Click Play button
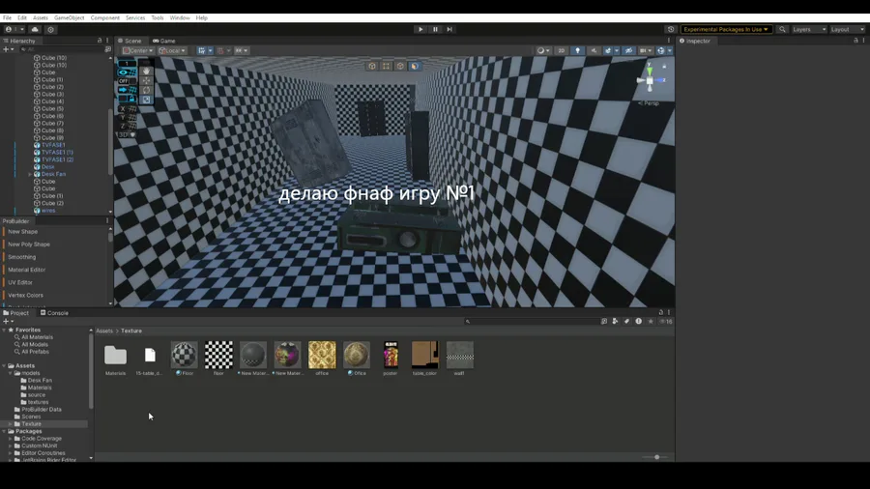 tap(420, 29)
